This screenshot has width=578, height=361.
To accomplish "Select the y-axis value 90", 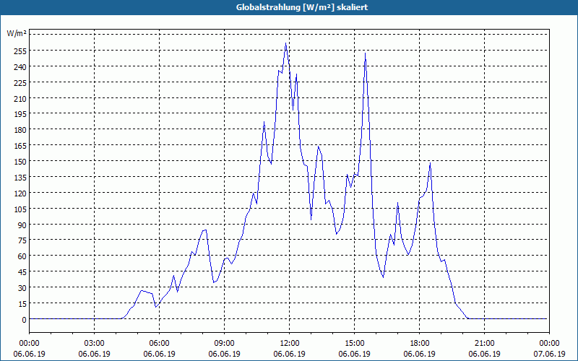I will [x=22, y=225].
